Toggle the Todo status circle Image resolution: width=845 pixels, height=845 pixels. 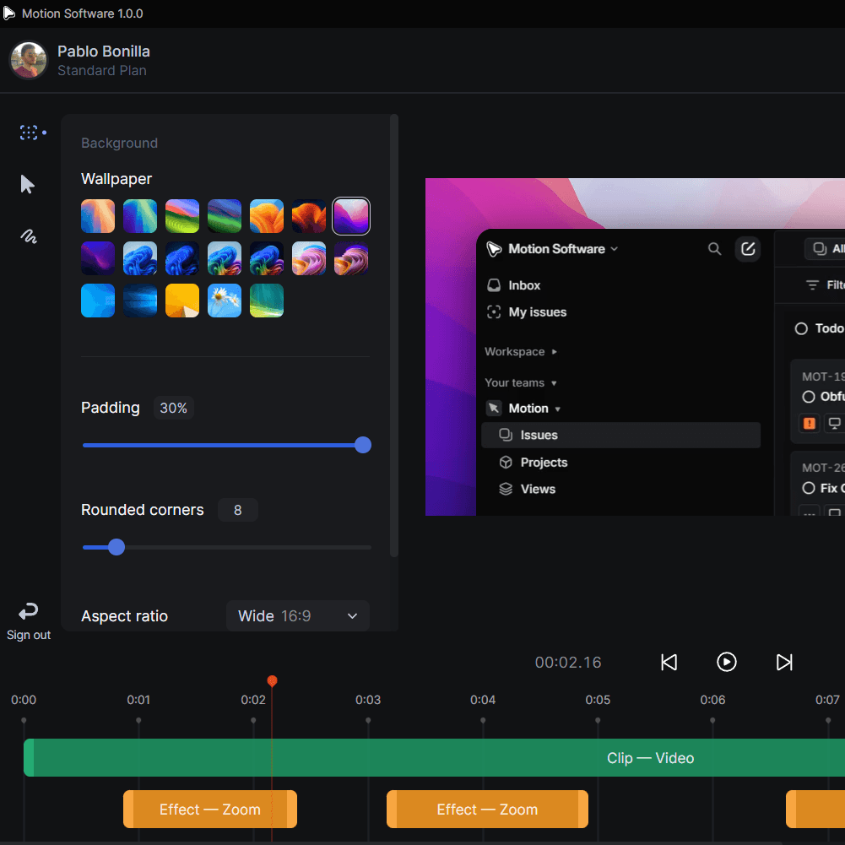pyautogui.click(x=801, y=328)
